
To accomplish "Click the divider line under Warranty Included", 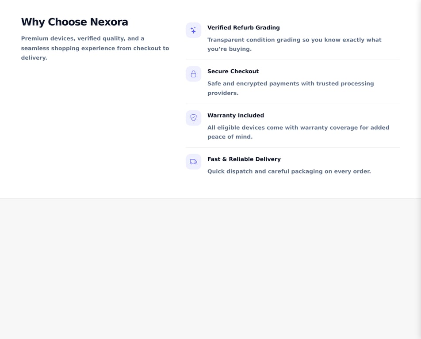I will click(292, 147).
